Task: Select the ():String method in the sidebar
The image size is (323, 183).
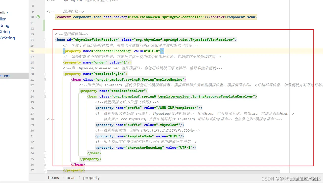Action: [x=7, y=38]
